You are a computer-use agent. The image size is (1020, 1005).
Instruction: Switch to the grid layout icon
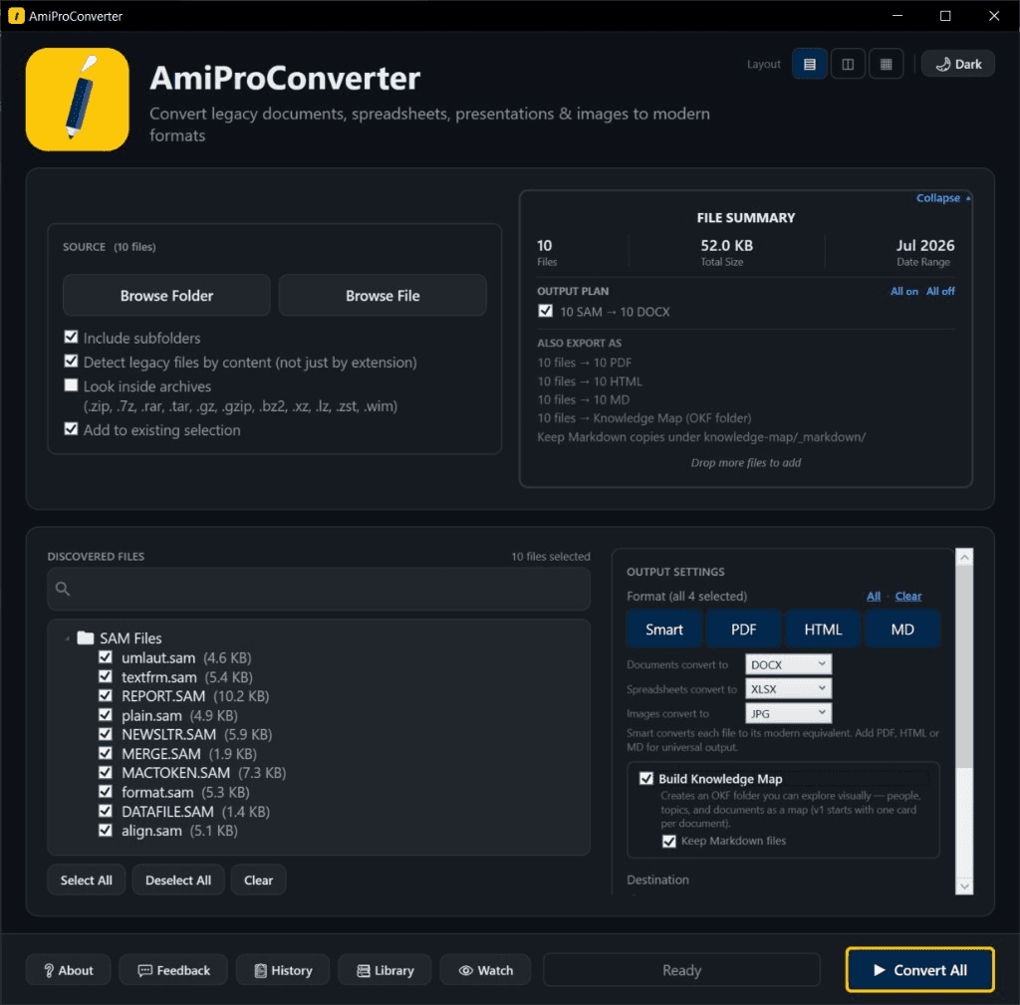click(886, 64)
